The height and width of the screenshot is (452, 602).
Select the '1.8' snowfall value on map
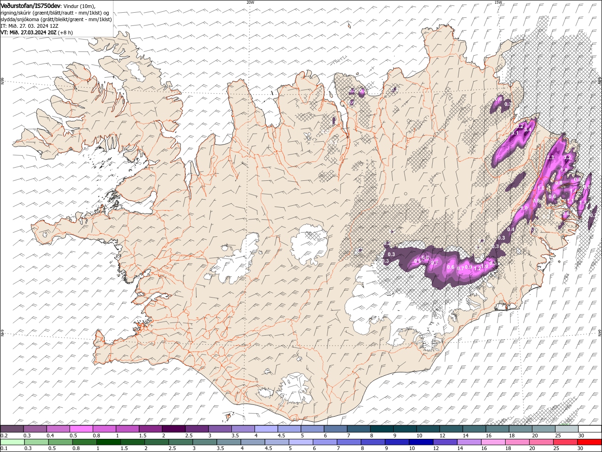(x=564, y=170)
